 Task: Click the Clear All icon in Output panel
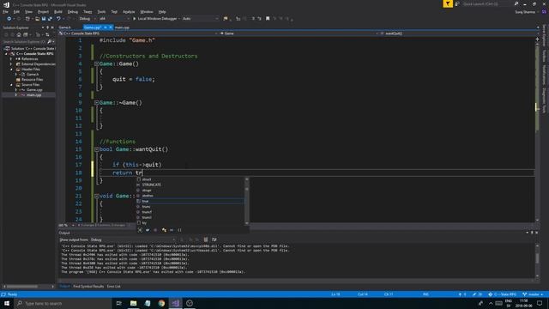(x=206, y=239)
